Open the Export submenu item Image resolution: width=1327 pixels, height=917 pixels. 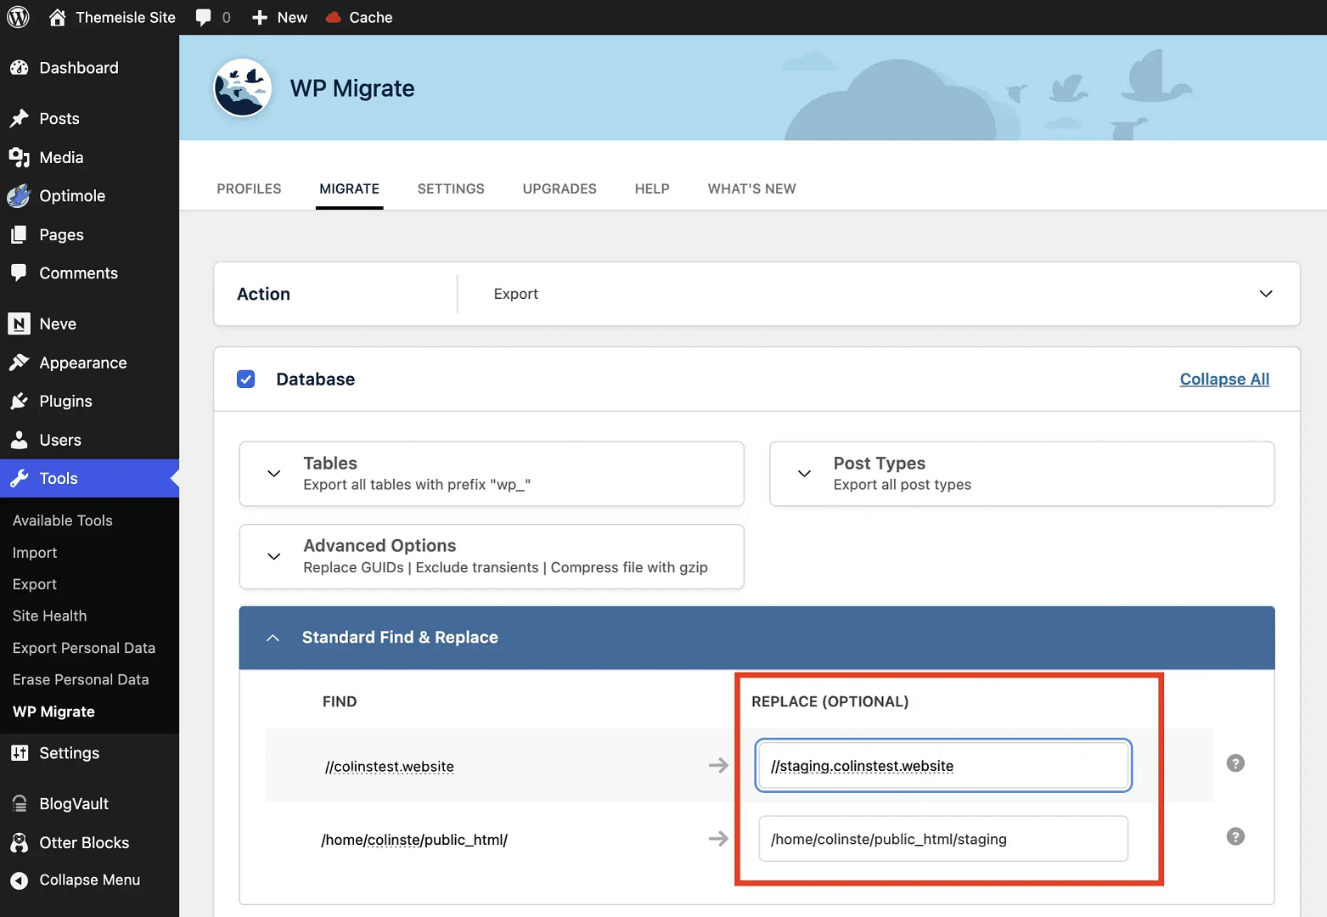pos(35,584)
